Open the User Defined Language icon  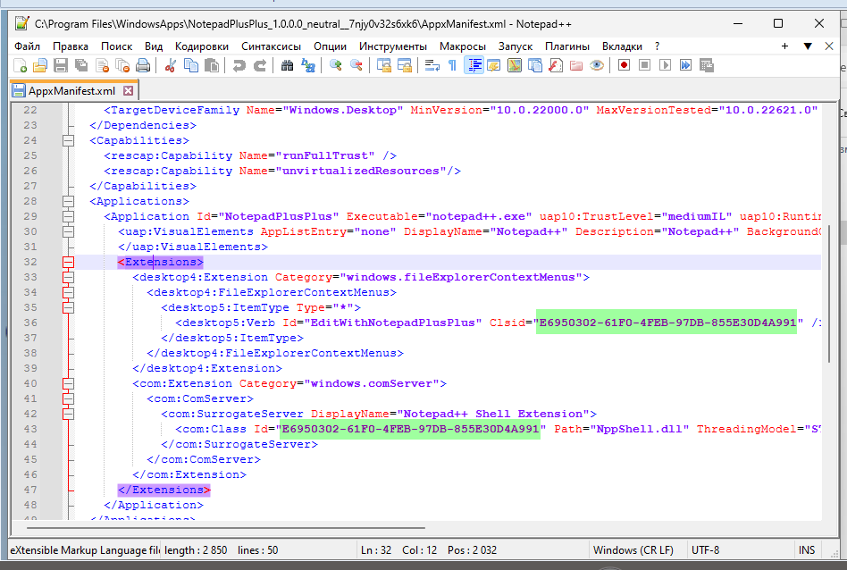(494, 66)
